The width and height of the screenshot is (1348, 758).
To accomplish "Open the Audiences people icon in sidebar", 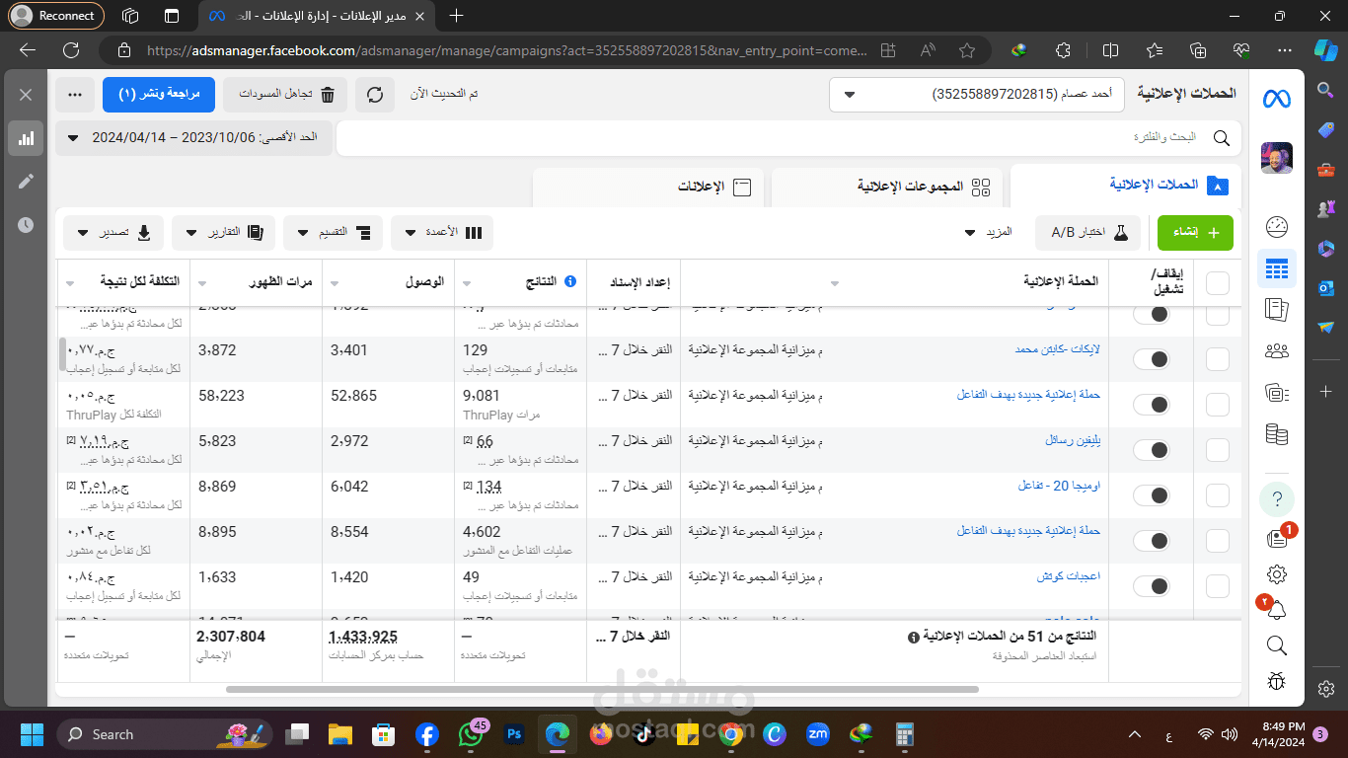I will coord(1277,350).
